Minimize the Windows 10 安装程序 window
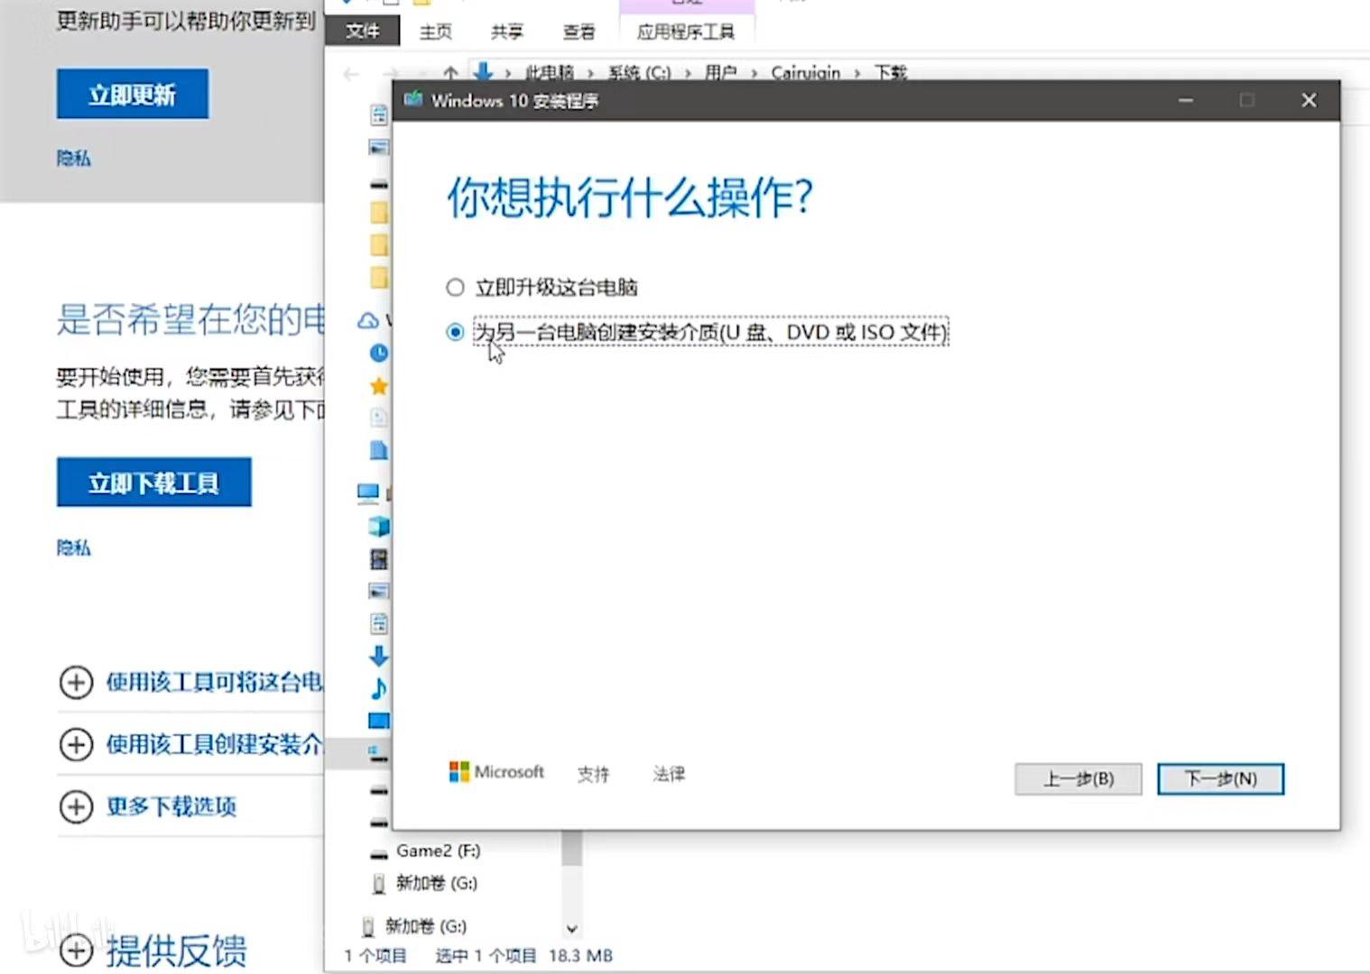Viewport: 1370px width, 974px height. pos(1186,100)
